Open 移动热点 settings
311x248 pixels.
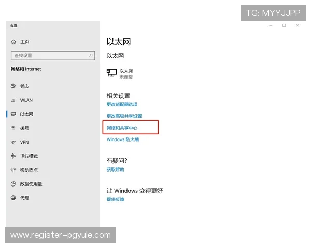[29, 170]
